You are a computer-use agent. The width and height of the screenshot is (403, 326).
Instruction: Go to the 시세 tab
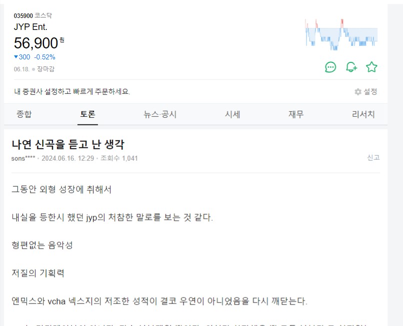pos(232,114)
